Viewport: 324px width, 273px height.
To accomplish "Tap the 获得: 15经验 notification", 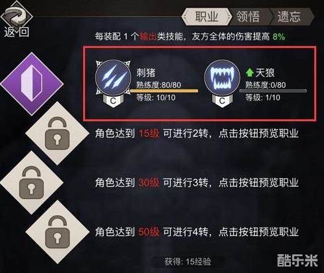I will (x=188, y=262).
